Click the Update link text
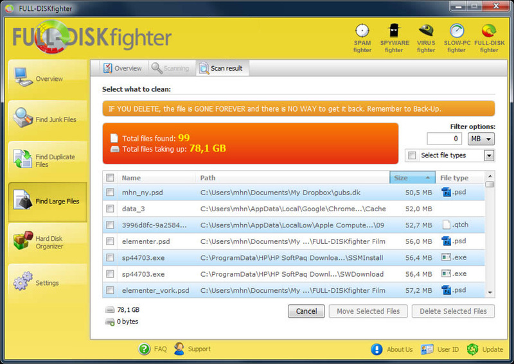The image size is (514, 364). [492, 349]
